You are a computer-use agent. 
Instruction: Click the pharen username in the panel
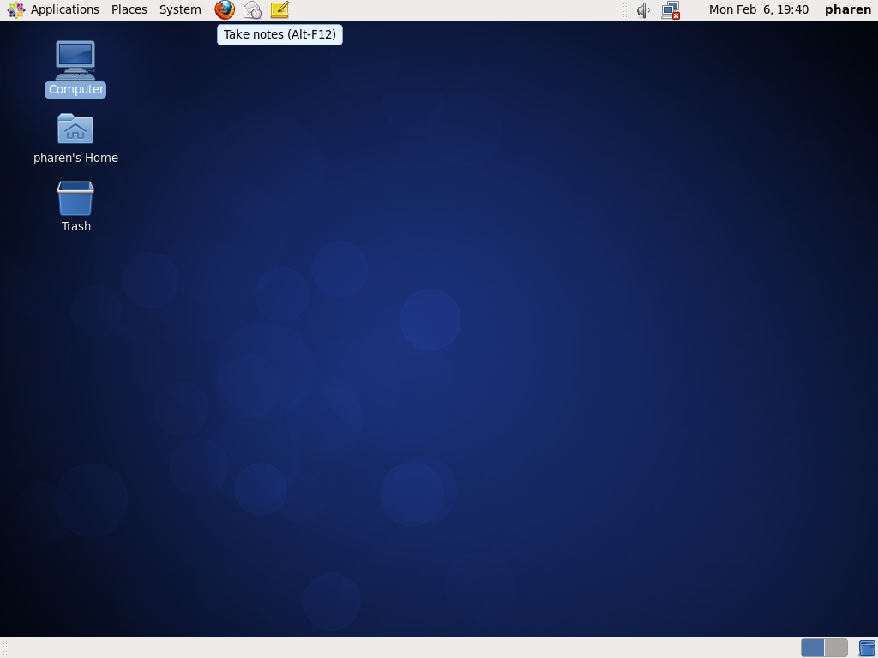(847, 9)
